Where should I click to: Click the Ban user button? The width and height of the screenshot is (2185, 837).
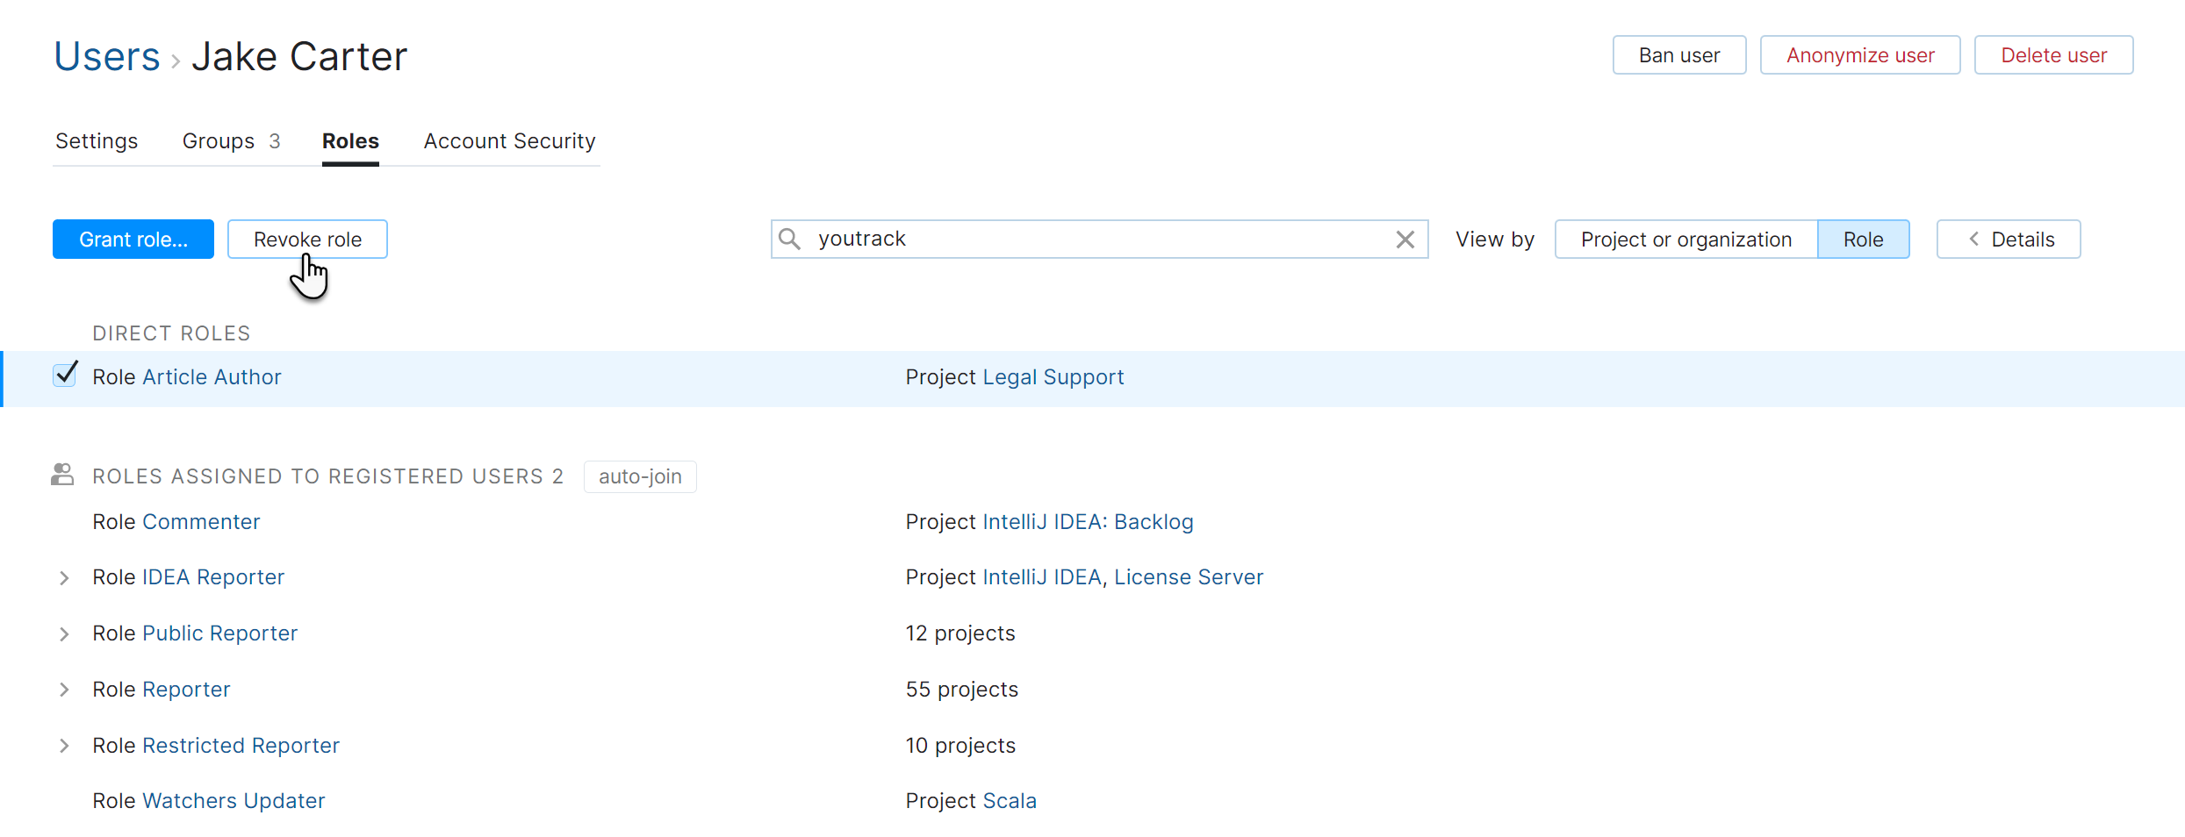1678,55
